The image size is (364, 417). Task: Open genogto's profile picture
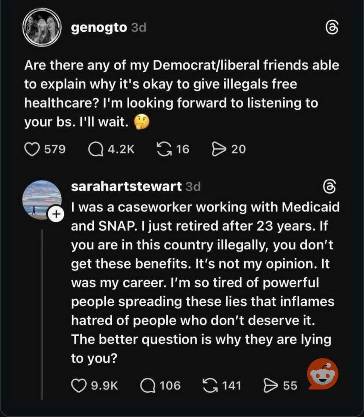[42, 28]
